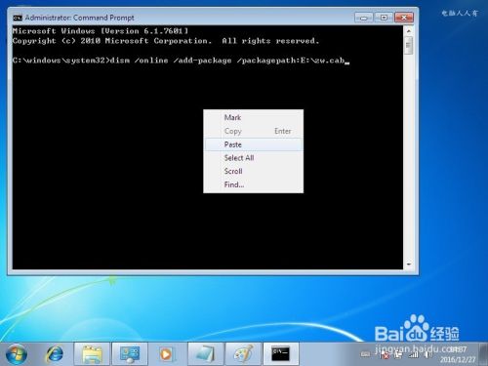Maximize the Command Prompt window

384,18
